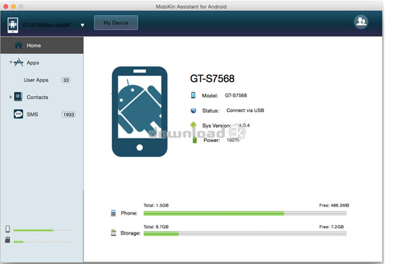Open the user account icon
The image size is (395, 264).
click(361, 22)
